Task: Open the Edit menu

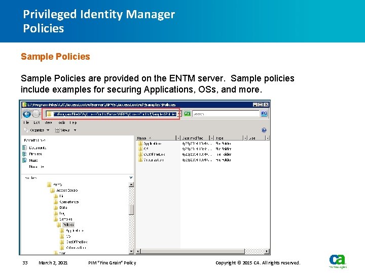Action: (36, 122)
